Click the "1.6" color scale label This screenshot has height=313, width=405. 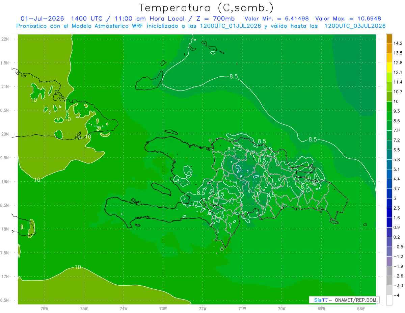pyautogui.click(x=397, y=218)
